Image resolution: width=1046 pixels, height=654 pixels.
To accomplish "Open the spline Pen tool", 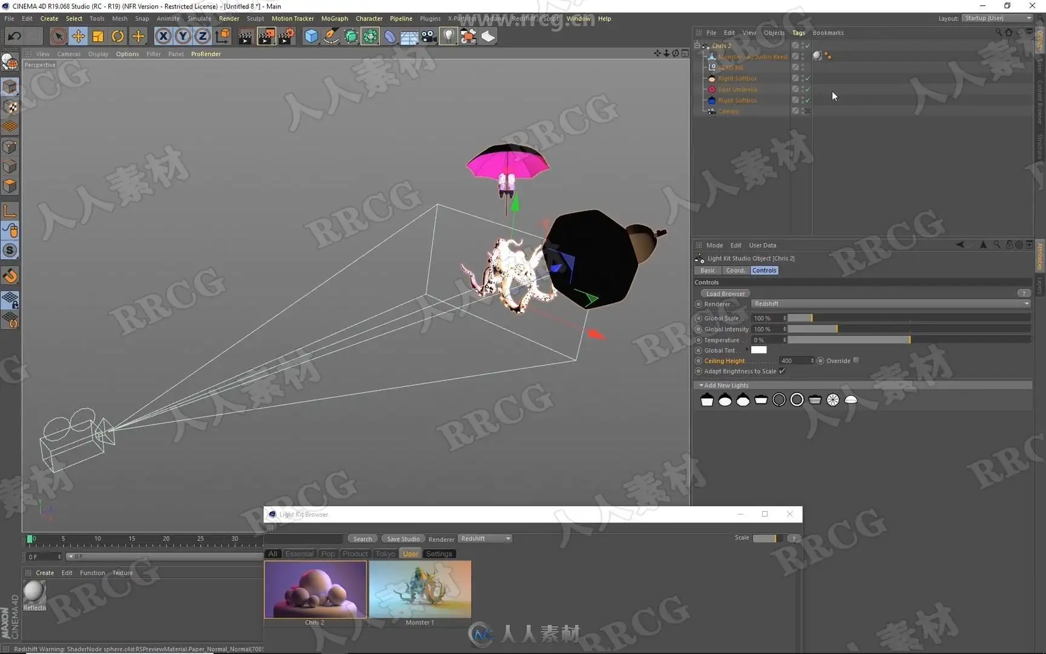I will 331,36.
